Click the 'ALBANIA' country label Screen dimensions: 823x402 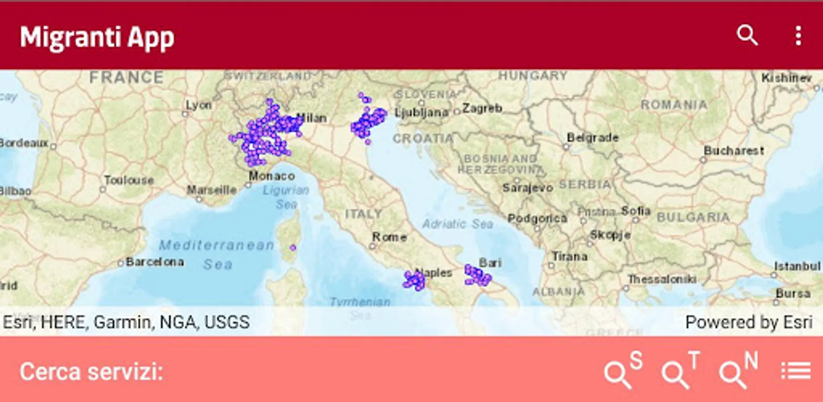(x=559, y=292)
